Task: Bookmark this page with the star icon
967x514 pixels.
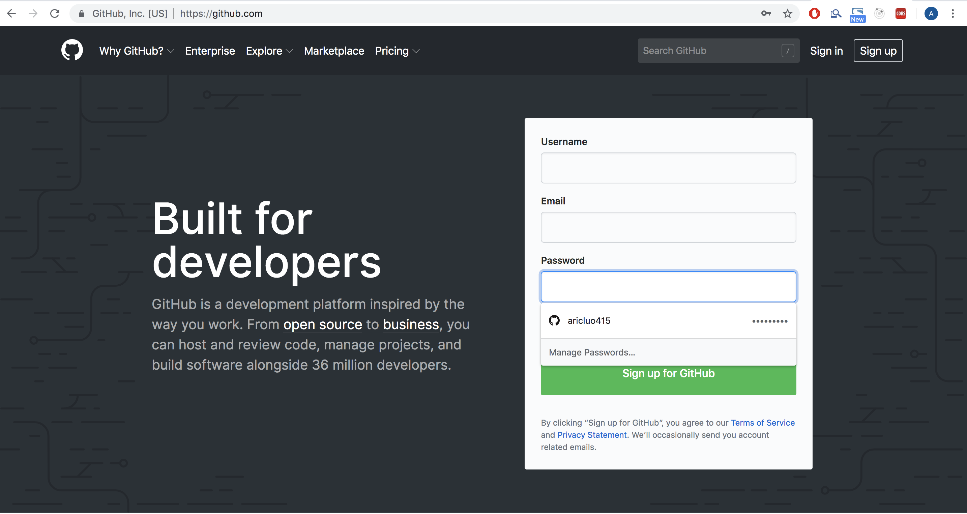Action: tap(788, 13)
